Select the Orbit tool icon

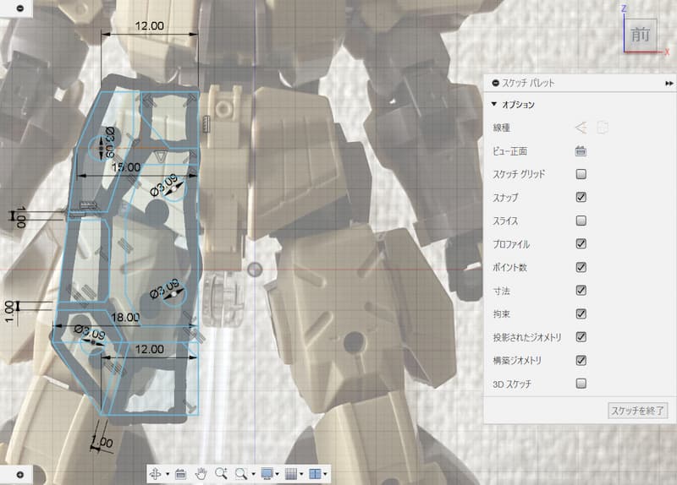click(155, 474)
